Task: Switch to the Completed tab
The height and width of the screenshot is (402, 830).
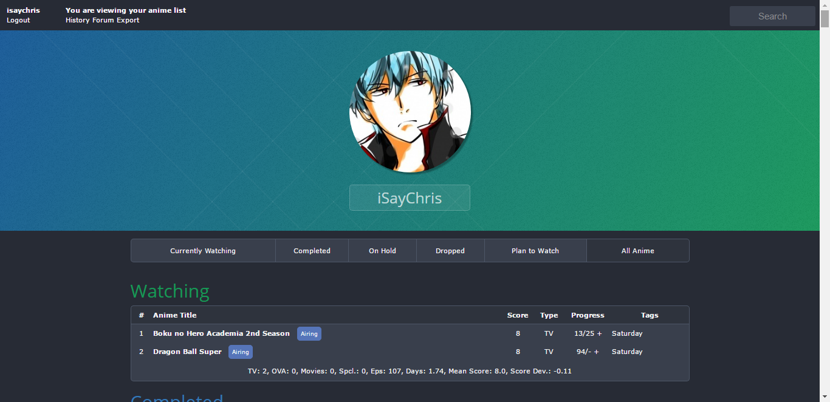Action: (312, 250)
